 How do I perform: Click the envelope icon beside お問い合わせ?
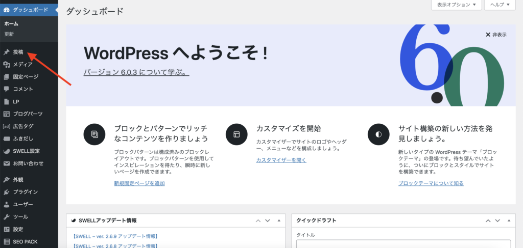click(6, 163)
